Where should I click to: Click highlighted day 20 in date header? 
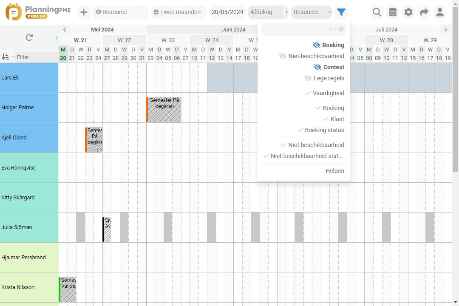click(x=63, y=54)
